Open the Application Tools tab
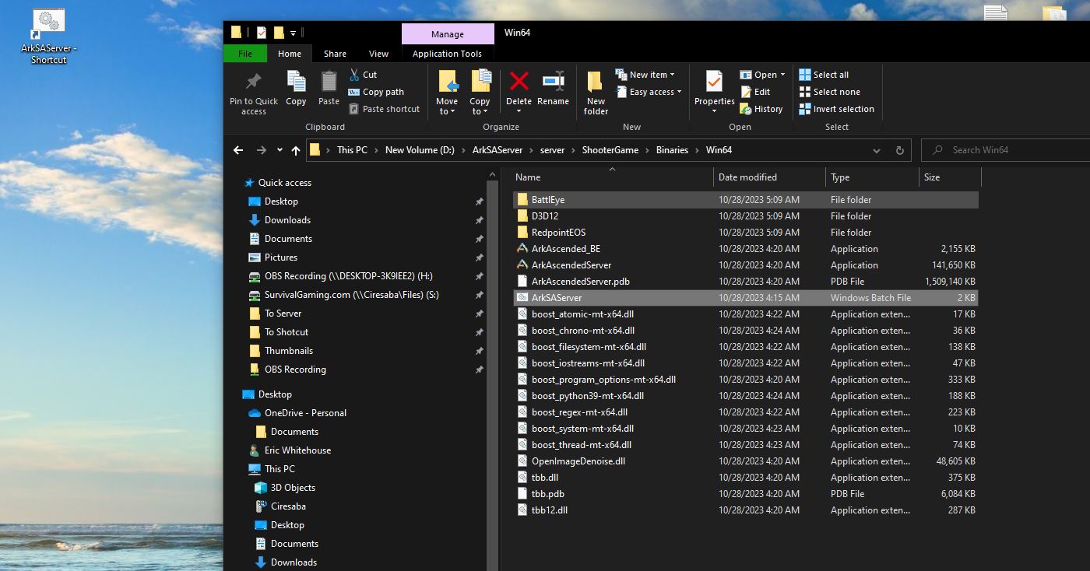1090x571 pixels. tap(448, 54)
